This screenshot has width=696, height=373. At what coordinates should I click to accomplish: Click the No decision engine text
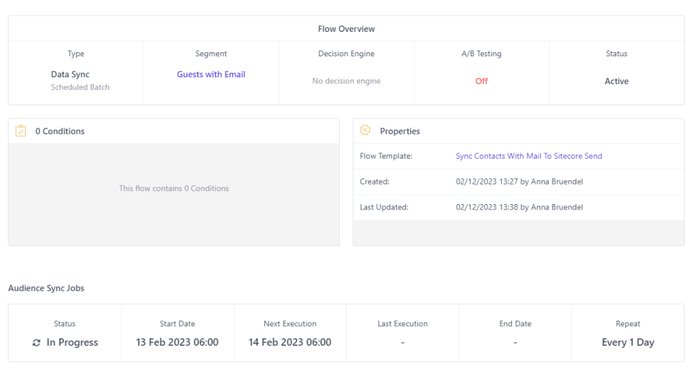346,81
